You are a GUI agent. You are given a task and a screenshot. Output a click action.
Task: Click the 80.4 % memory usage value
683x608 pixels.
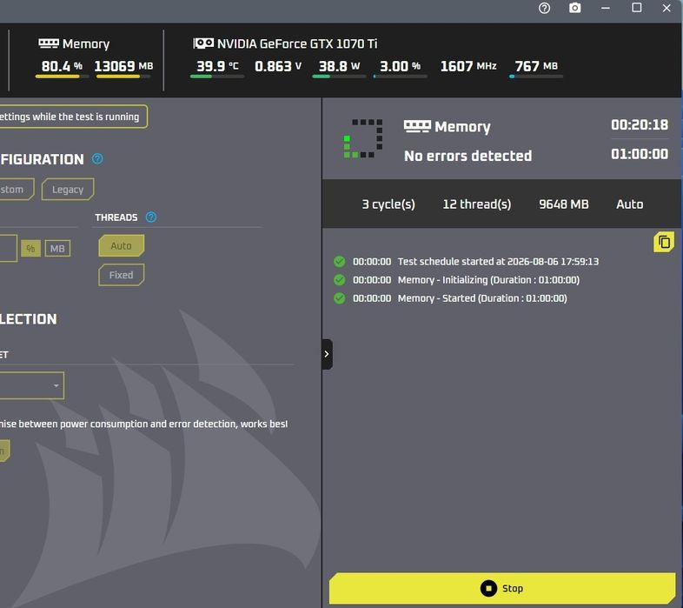[x=62, y=66]
